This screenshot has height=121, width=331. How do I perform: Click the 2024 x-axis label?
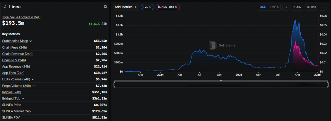160,75
